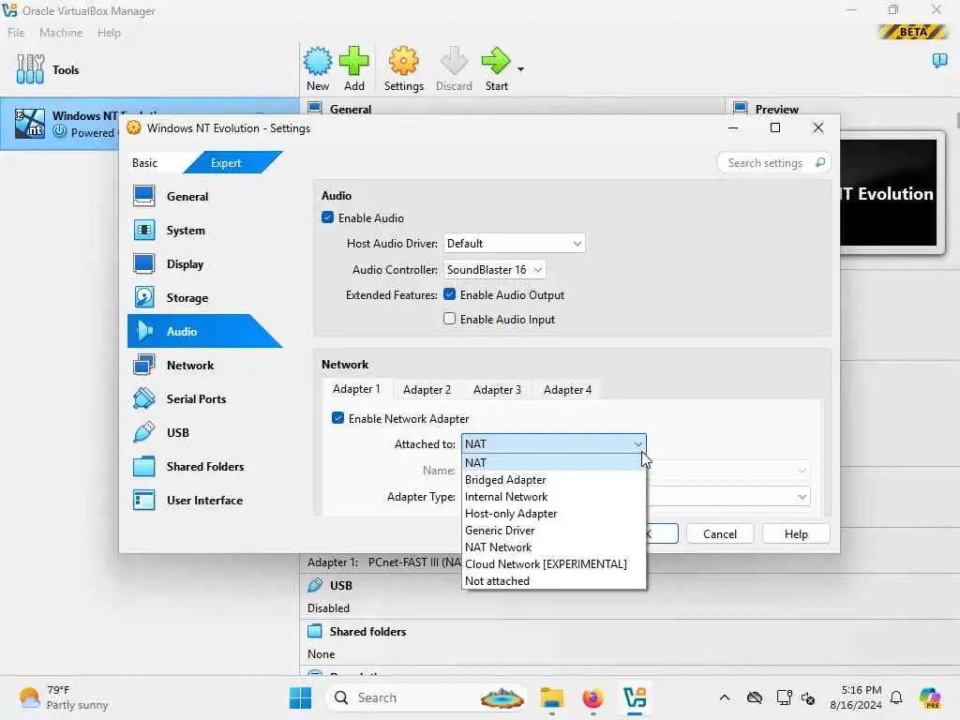This screenshot has height=720, width=960.
Task: Open the User Interface settings category
Action: pyautogui.click(x=204, y=501)
